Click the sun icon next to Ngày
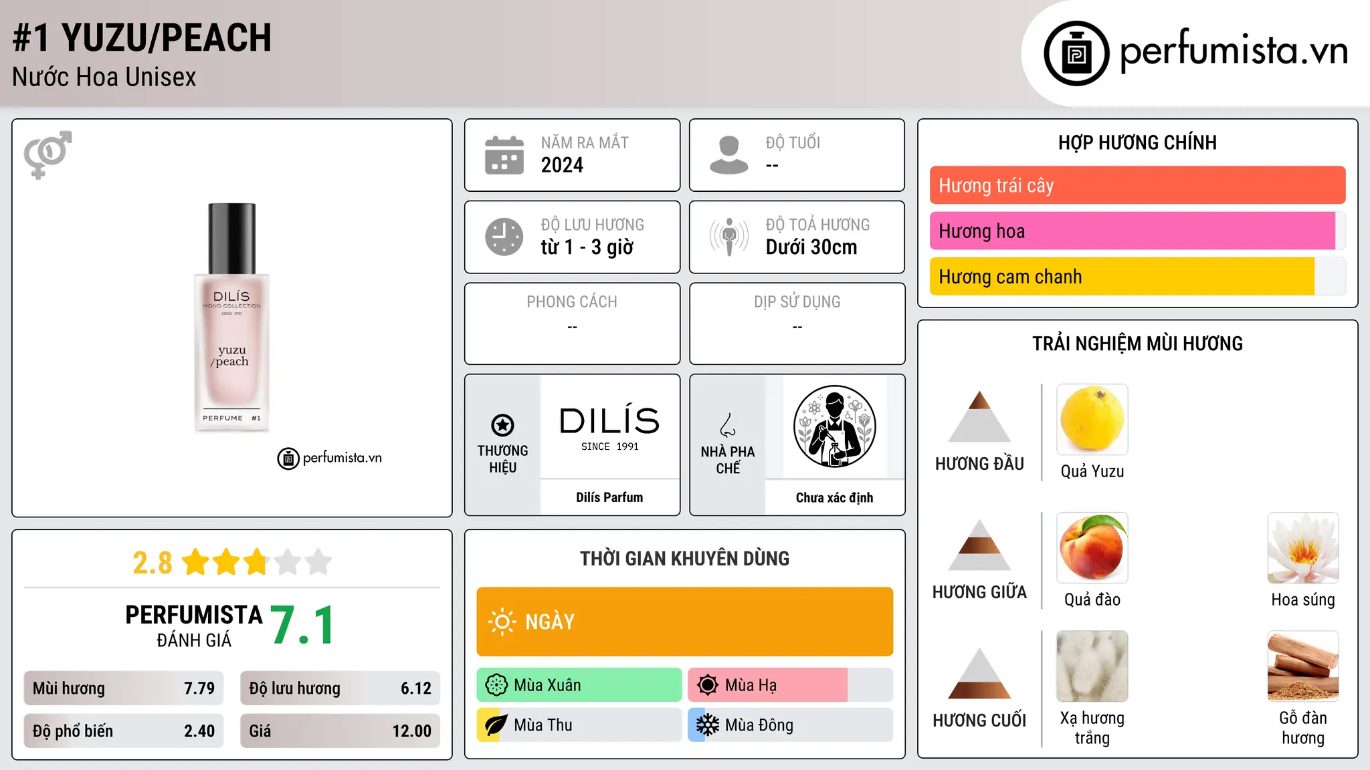The height and width of the screenshot is (770, 1370). coord(502,622)
